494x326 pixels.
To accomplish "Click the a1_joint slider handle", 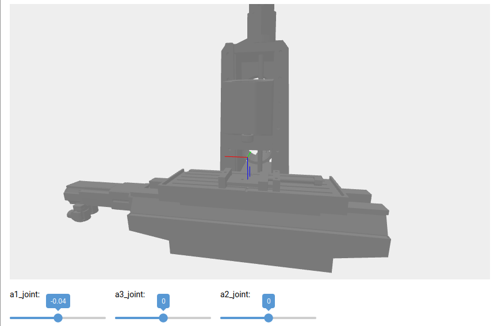I will [58, 318].
